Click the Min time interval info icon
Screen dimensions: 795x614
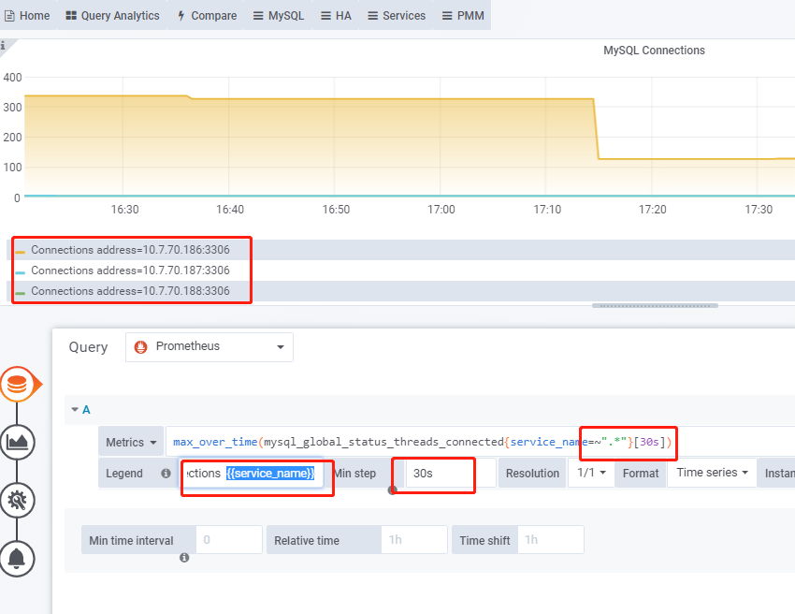(184, 557)
